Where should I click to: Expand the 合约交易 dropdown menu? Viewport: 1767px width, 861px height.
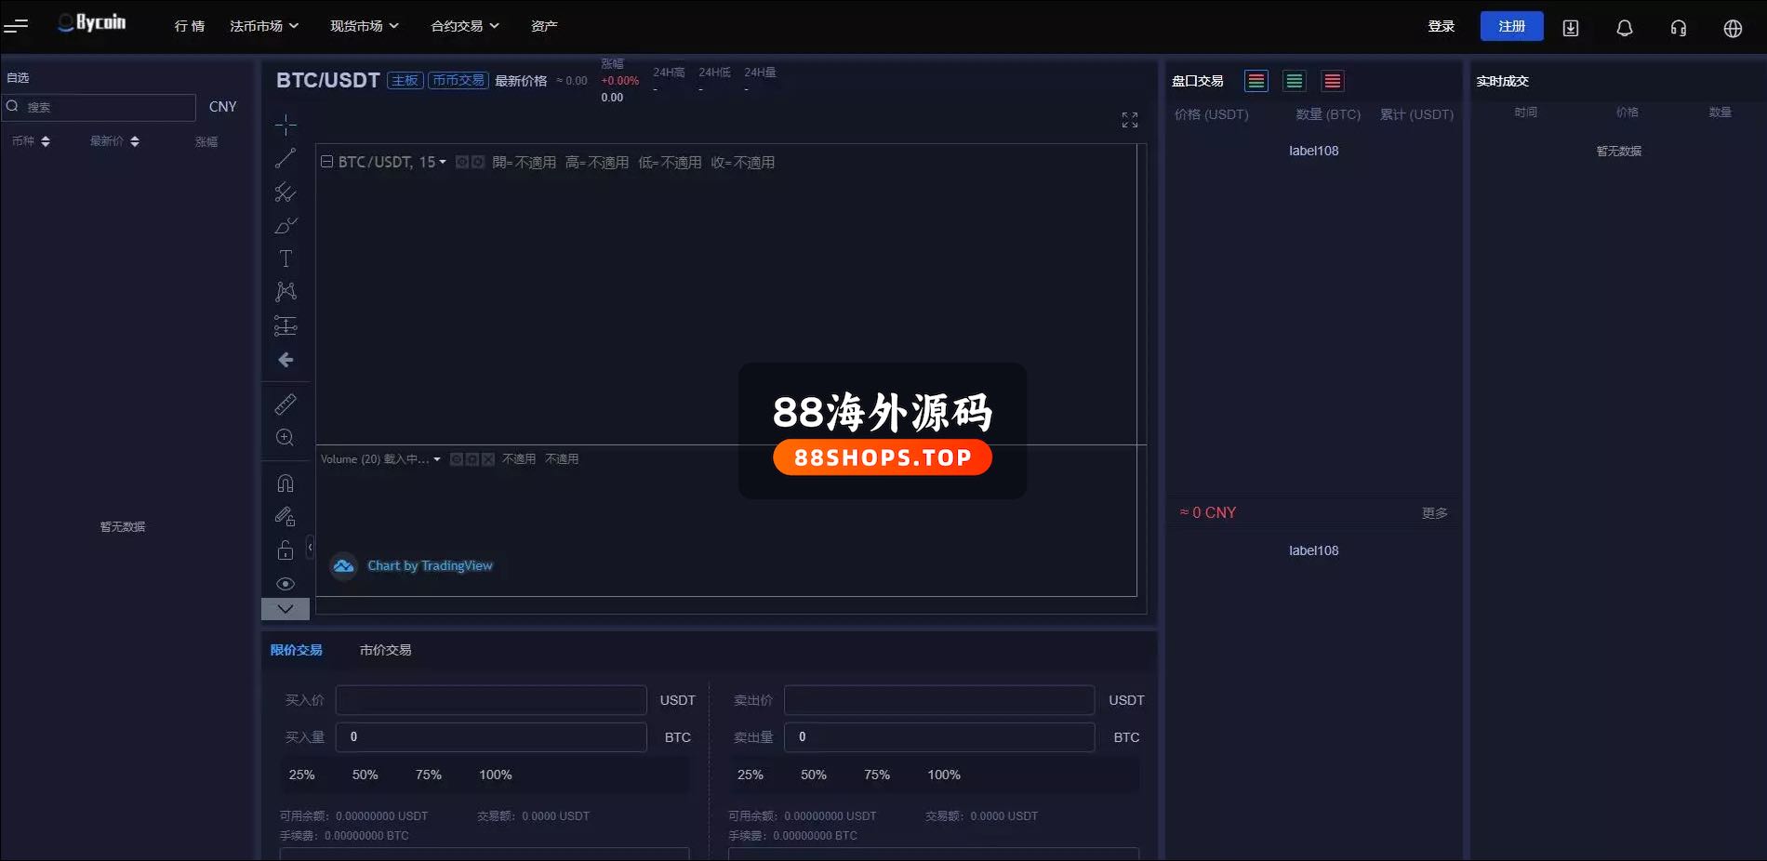coord(464,26)
